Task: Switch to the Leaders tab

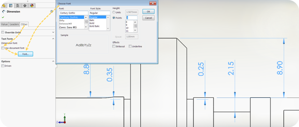Action: point(14,24)
